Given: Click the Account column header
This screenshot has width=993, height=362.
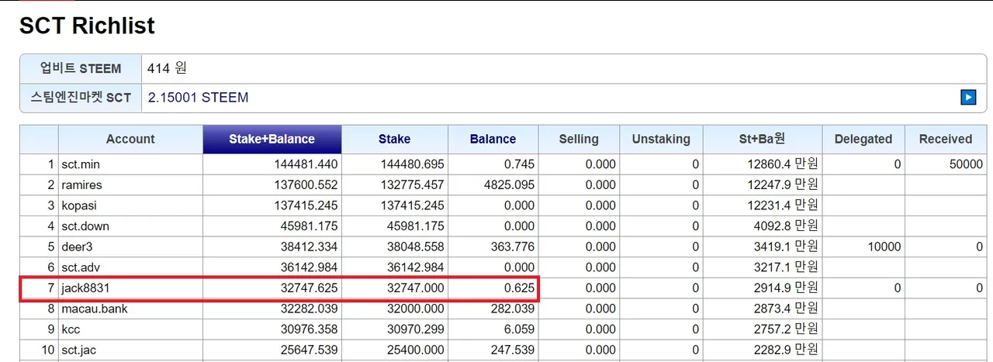Looking at the screenshot, I should point(130,140).
